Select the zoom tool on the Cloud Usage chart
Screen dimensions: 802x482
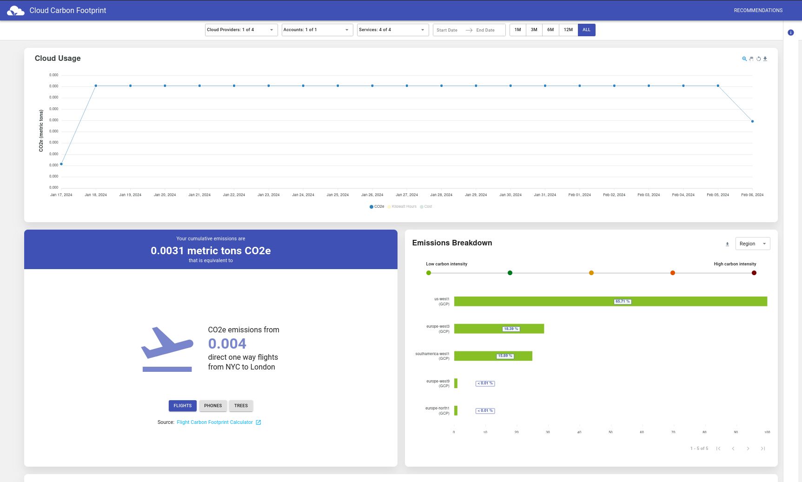743,59
